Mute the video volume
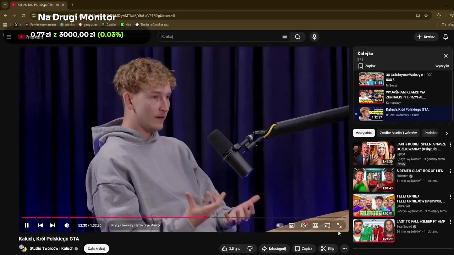This screenshot has width=454, height=255. (x=67, y=225)
